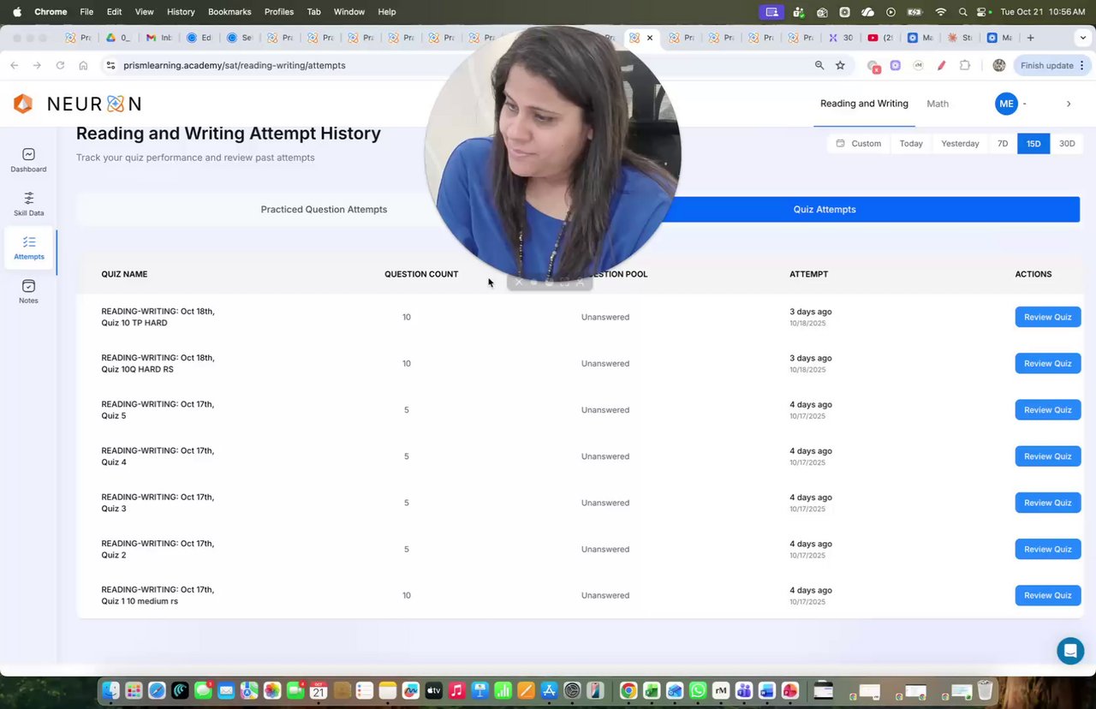This screenshot has height=709, width=1096.
Task: Switch to the YouTube browser tab
Action: 881,38
